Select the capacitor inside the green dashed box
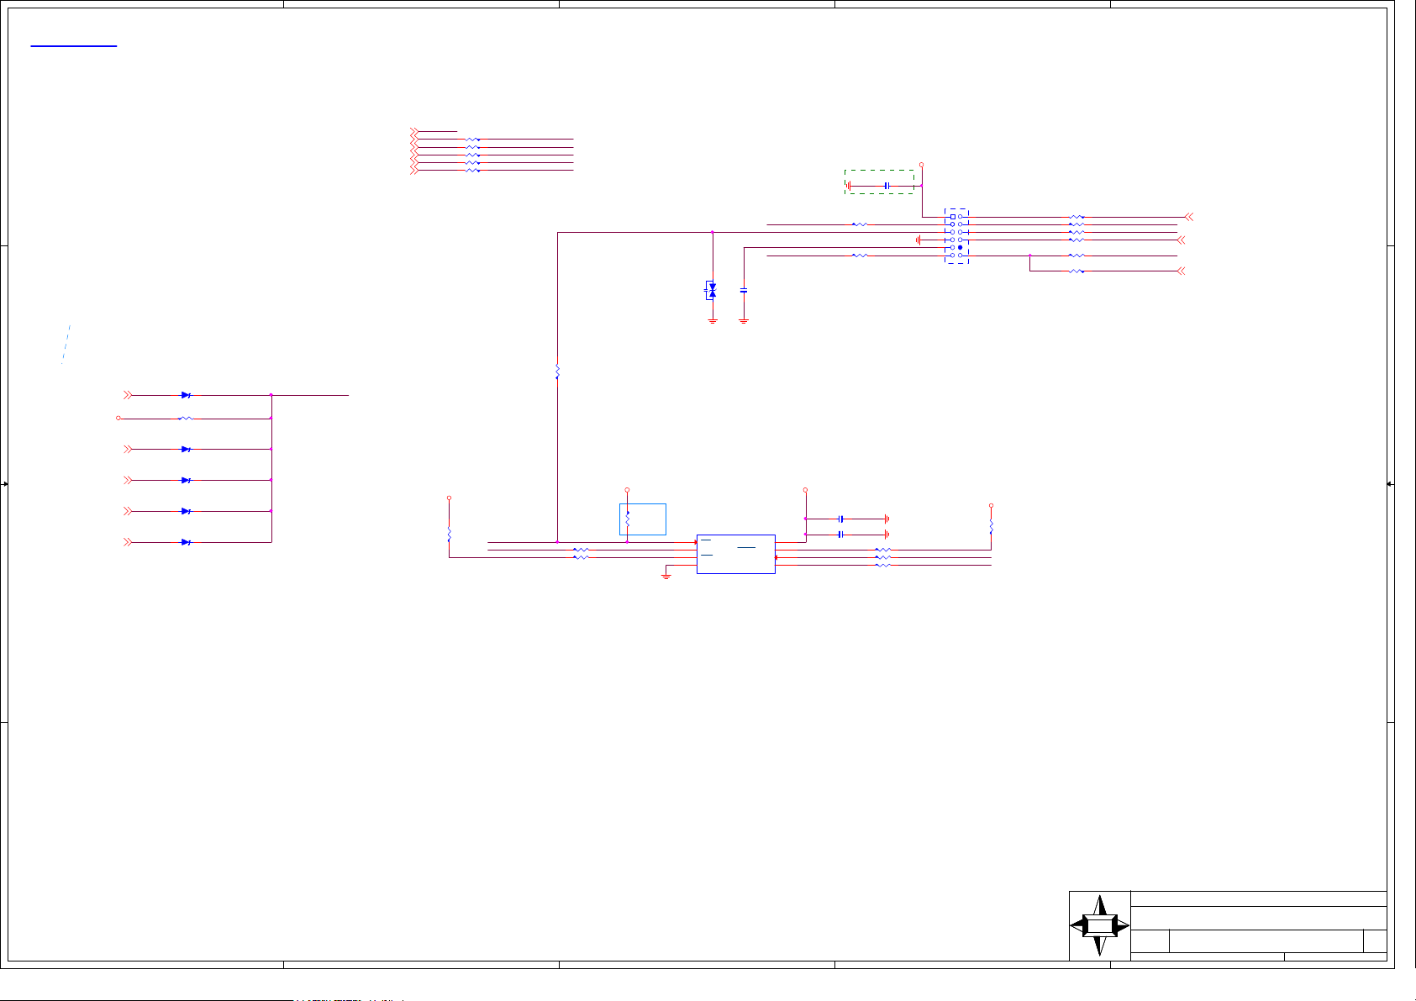This screenshot has width=1416, height=1001. (887, 186)
